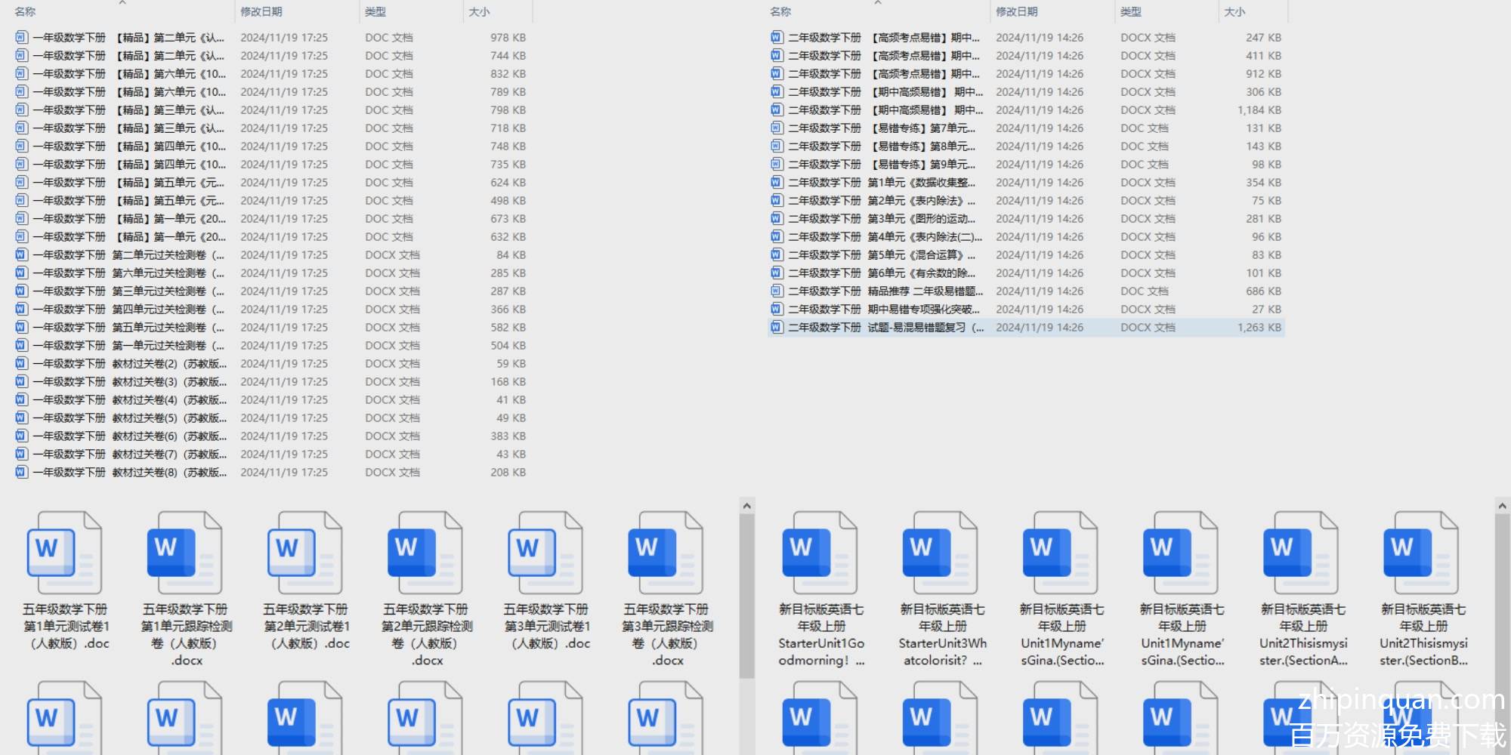
Task: Click the sort arrow above the right 名称 column
Action: click(878, 4)
